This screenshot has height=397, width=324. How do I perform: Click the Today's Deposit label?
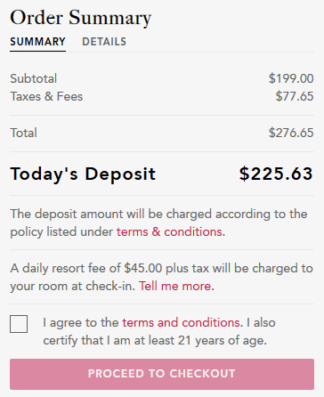click(x=83, y=174)
